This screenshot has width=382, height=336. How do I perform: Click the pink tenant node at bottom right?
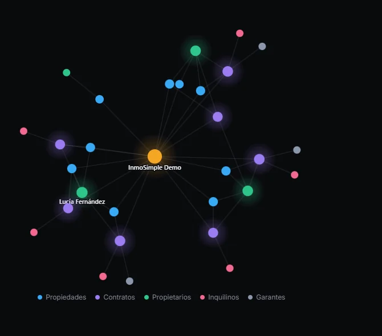tap(230, 268)
